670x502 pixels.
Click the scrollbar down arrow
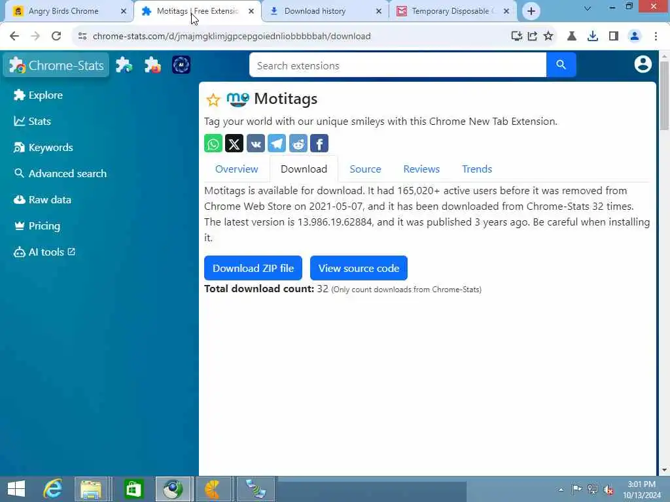664,470
